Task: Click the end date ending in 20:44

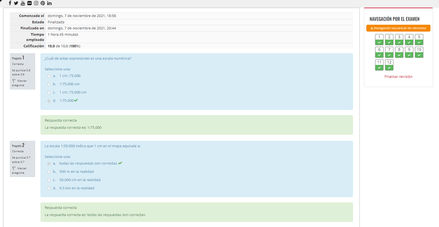Action: [82, 28]
